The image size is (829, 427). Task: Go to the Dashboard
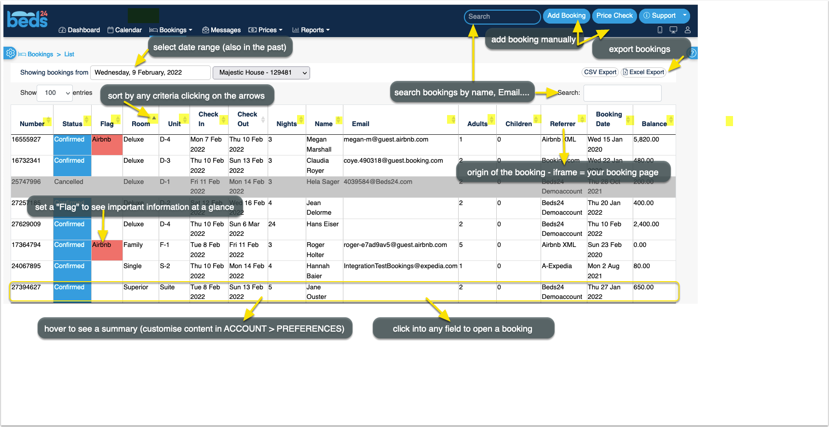pyautogui.click(x=79, y=30)
